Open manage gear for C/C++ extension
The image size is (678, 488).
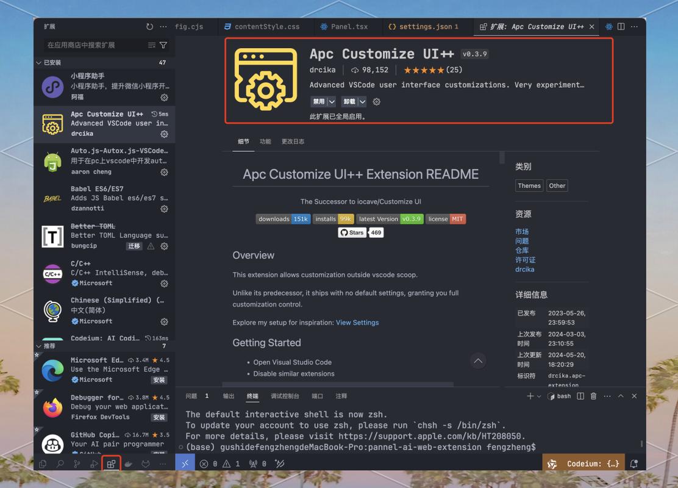point(164,284)
